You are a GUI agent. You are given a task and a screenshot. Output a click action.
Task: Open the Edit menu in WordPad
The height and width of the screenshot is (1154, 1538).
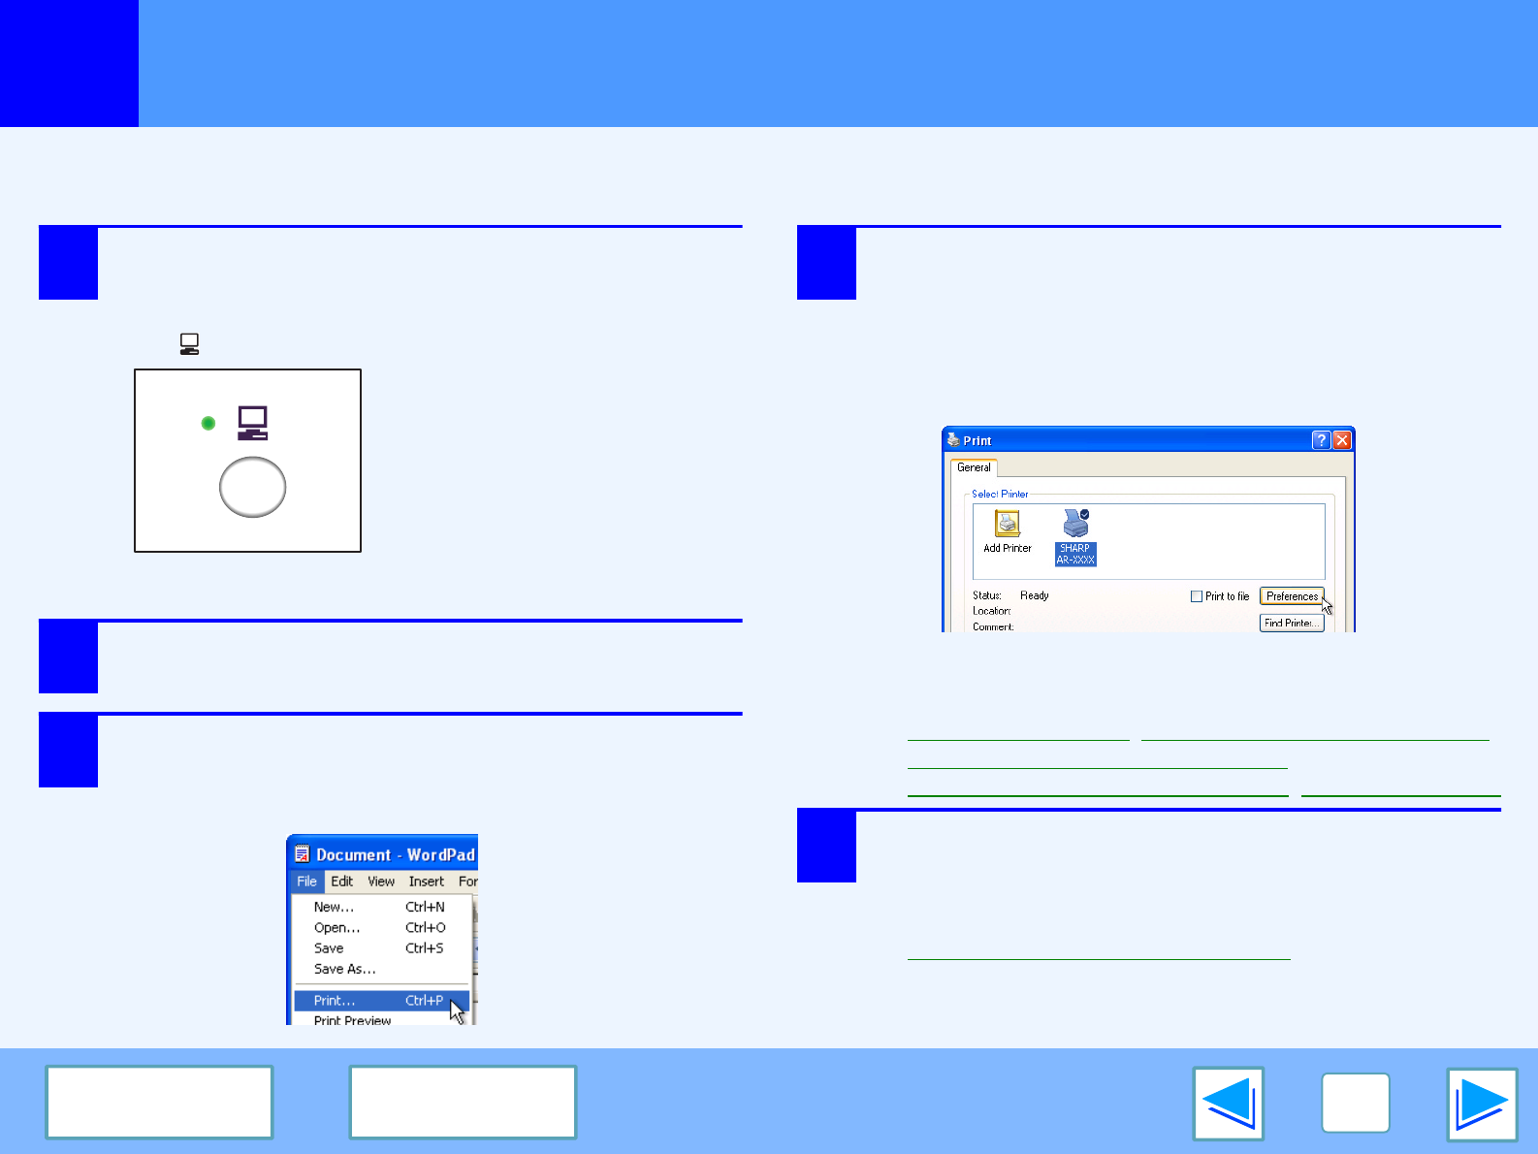coord(341,882)
